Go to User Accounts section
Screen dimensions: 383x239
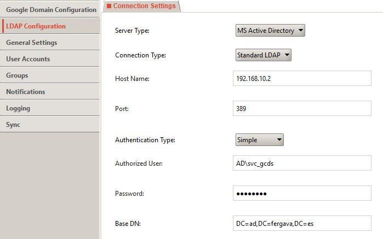[x=50, y=59]
